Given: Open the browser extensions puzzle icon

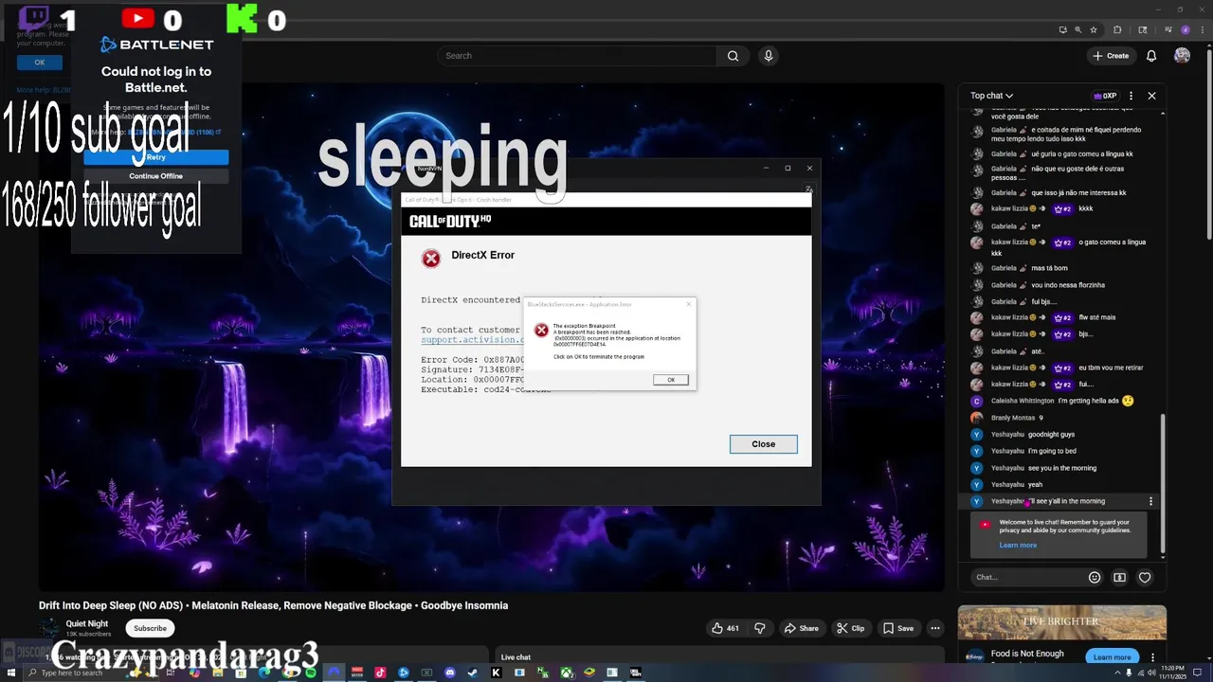Looking at the screenshot, I should (x=1117, y=29).
